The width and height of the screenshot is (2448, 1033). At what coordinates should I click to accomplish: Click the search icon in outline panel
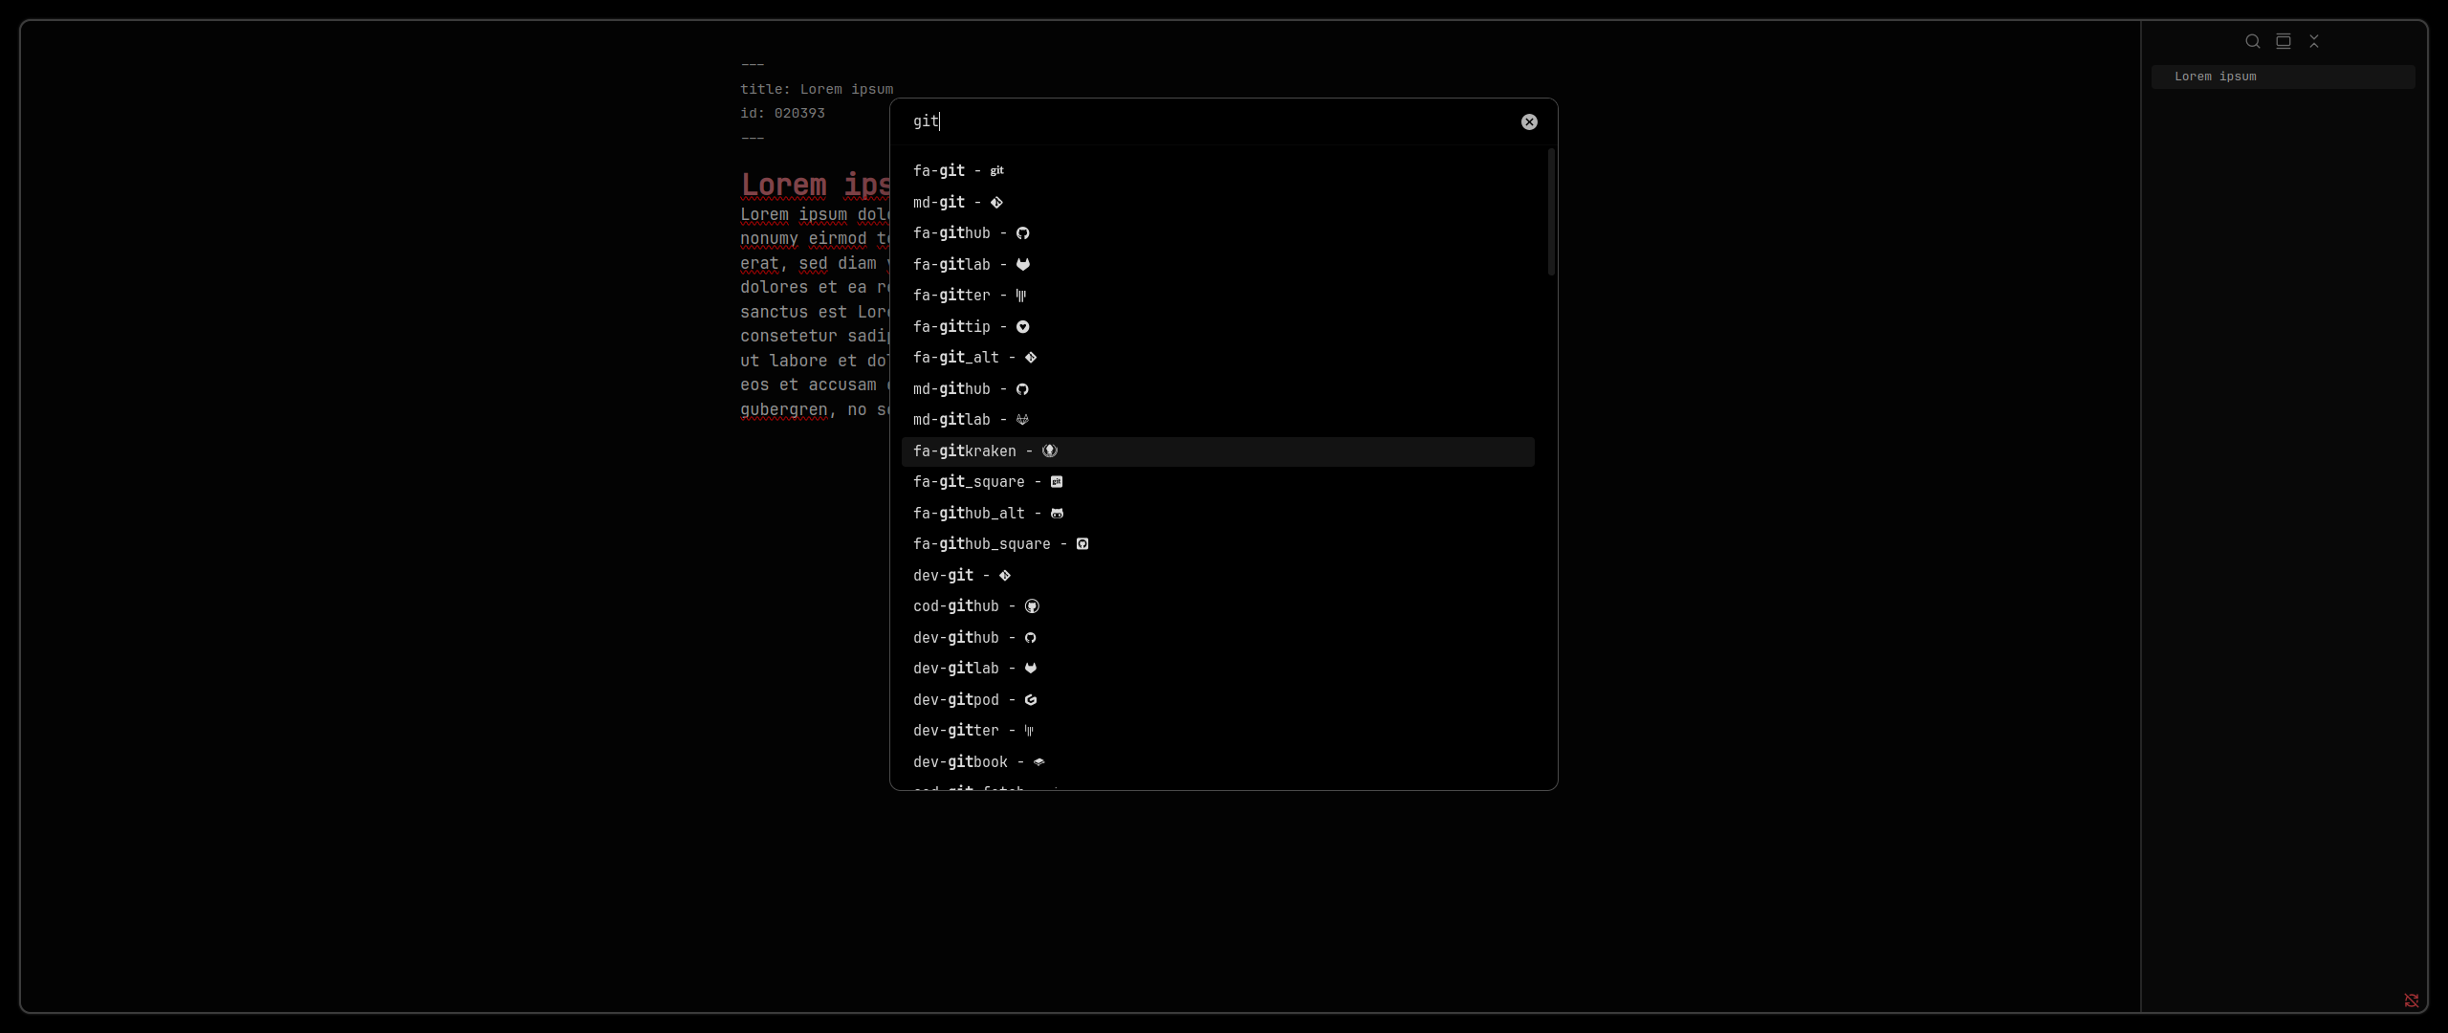coord(2252,41)
